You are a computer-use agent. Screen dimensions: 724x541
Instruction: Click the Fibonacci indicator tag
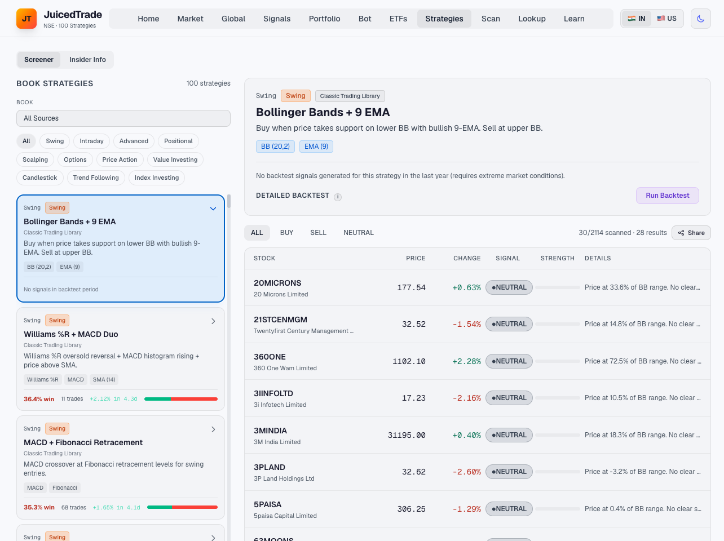65,488
